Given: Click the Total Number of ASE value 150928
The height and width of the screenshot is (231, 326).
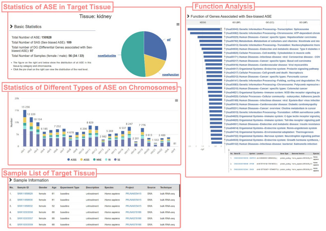Looking at the screenshot, I should (46, 37).
